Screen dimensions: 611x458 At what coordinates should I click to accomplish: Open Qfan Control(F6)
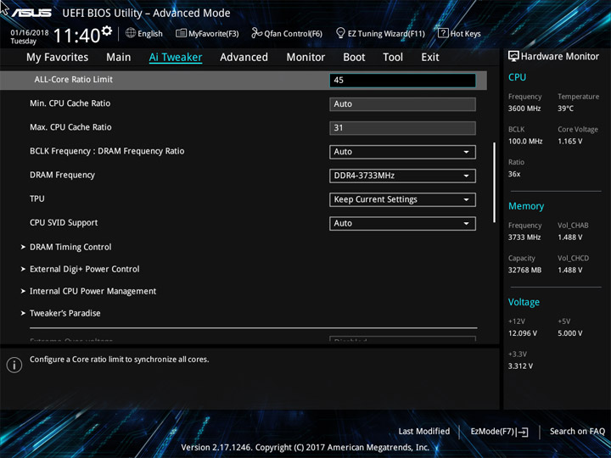click(x=287, y=33)
